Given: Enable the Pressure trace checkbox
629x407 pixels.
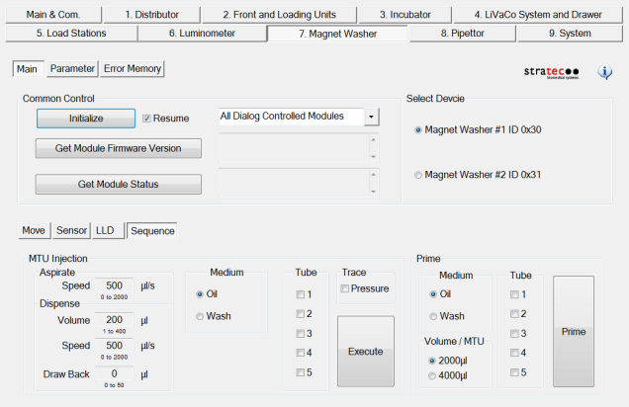Looking at the screenshot, I should [344, 288].
